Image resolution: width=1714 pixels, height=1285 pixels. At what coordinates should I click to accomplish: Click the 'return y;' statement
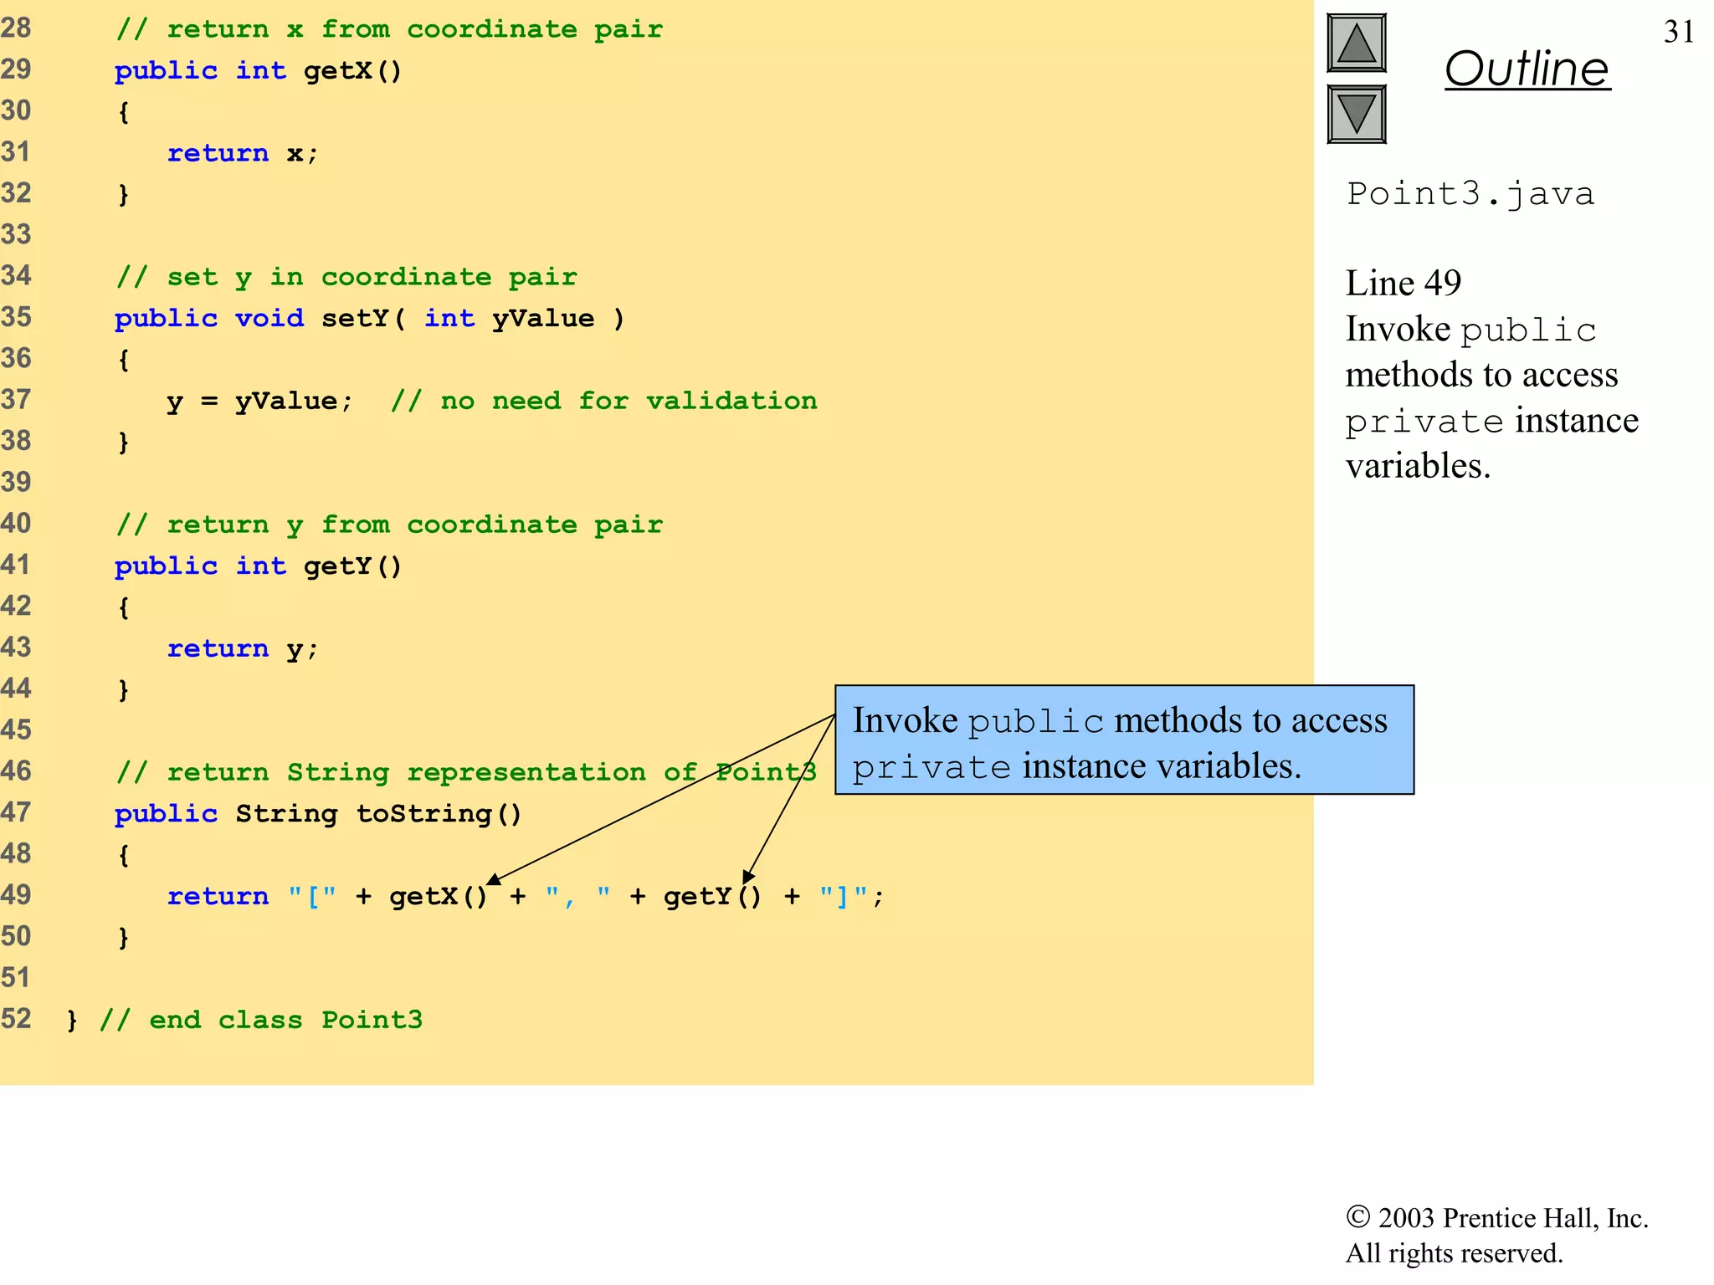[243, 648]
